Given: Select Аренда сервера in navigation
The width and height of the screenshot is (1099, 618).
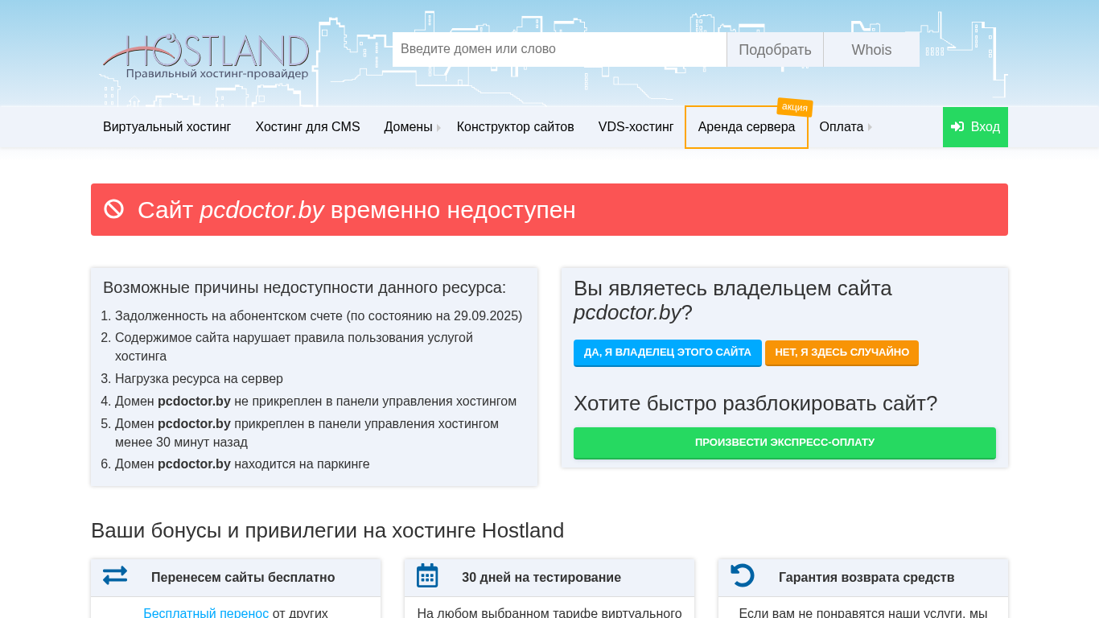Looking at the screenshot, I should pyautogui.click(x=746, y=127).
